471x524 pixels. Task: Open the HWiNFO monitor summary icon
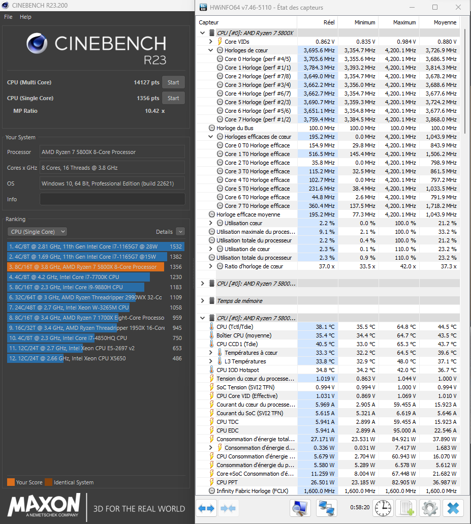tap(300, 508)
